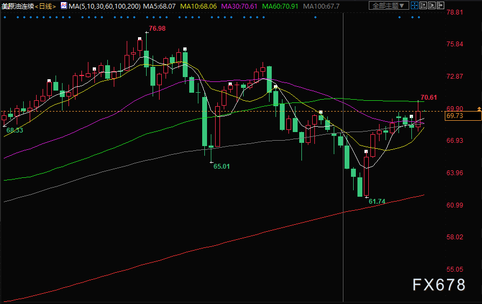Click the 78.81 price axis value

455,12
